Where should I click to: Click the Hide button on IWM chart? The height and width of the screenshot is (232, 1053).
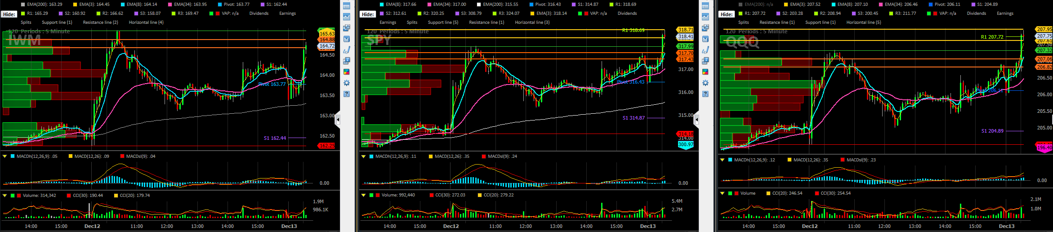[x=9, y=14]
